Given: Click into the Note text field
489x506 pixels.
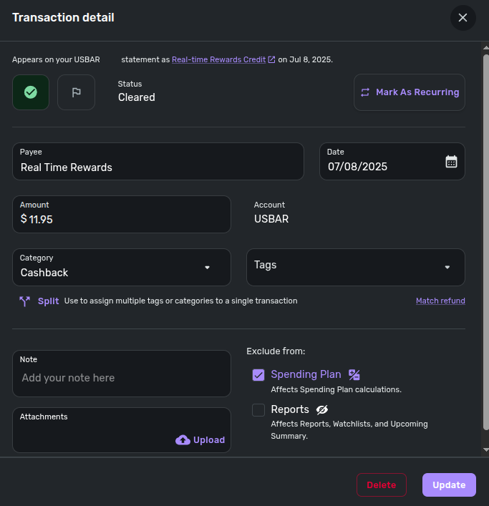Looking at the screenshot, I should [122, 374].
